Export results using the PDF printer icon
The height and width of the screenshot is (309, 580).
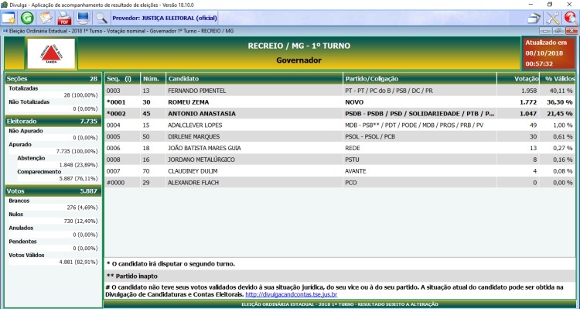(x=64, y=18)
